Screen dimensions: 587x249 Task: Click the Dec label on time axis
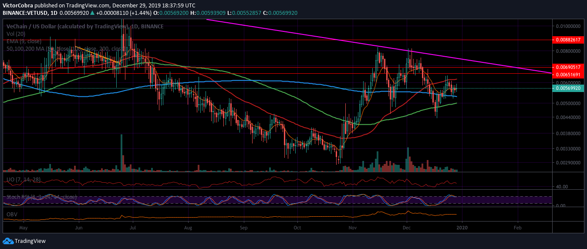pyautogui.click(x=407, y=228)
